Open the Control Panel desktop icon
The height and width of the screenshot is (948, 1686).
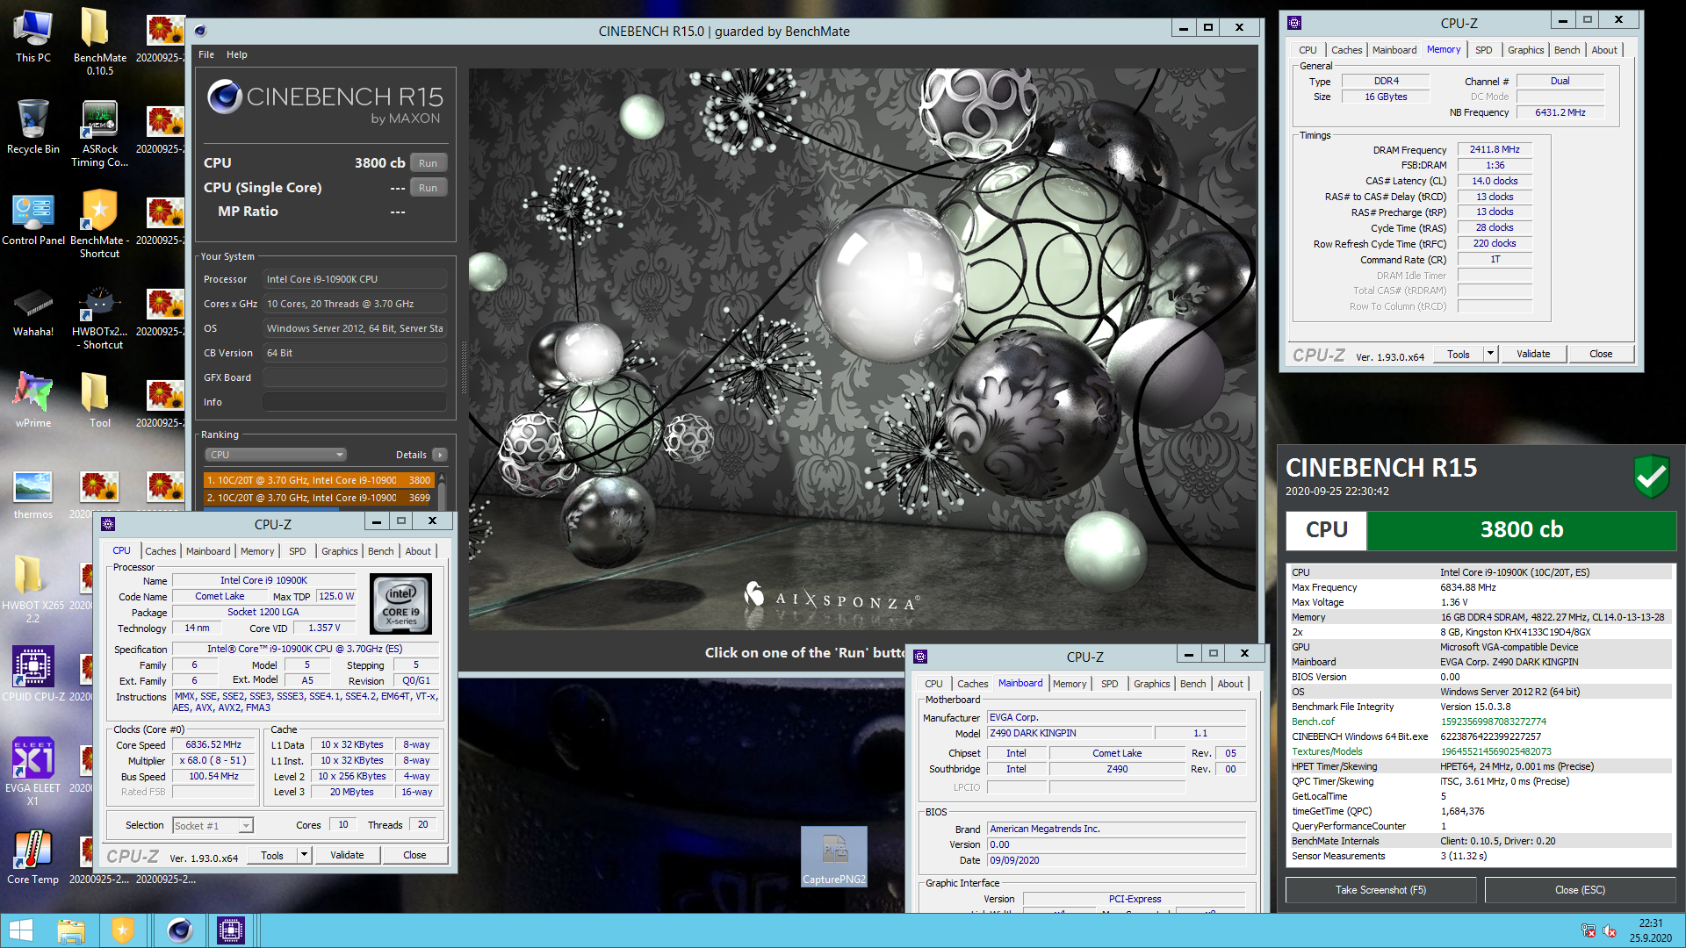tap(33, 218)
